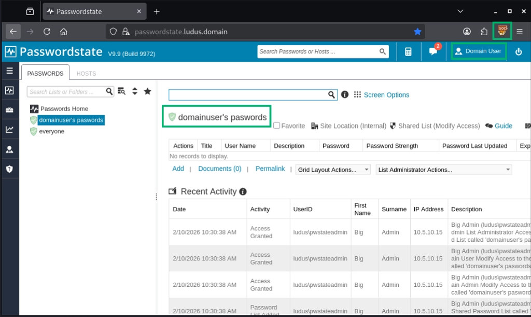Viewport: 531px width, 317px height.
Task: Select the PASSWORDS tab
Action: [x=45, y=74]
